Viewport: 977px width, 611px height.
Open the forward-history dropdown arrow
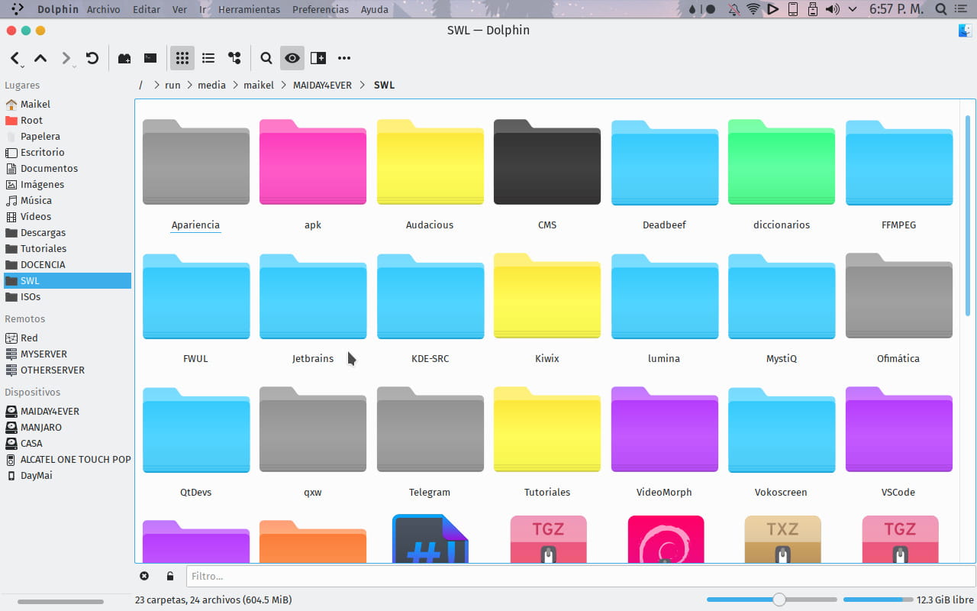pos(74,66)
